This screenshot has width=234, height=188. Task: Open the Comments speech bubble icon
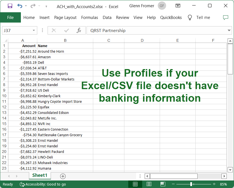[x=226, y=18]
